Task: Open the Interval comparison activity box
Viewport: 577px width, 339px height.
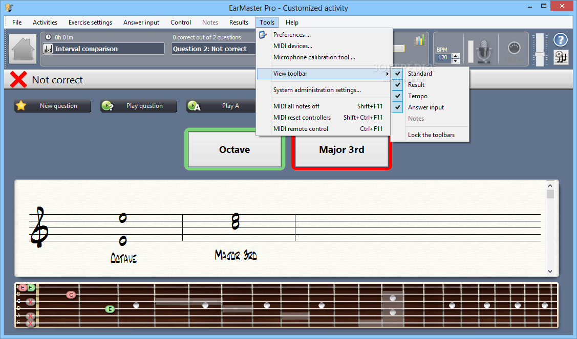Action: pyautogui.click(x=103, y=49)
